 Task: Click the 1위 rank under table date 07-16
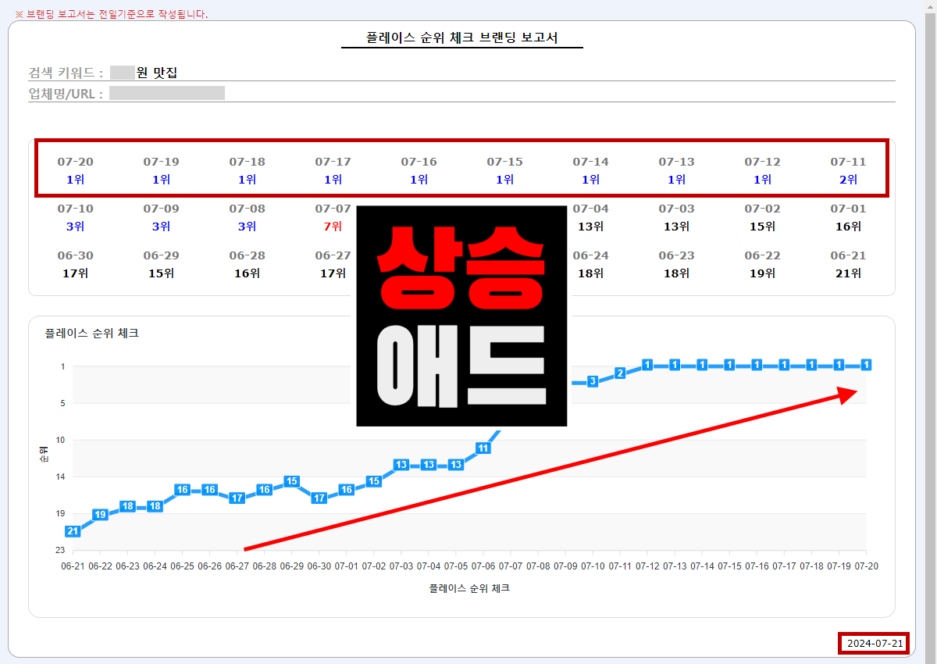pyautogui.click(x=419, y=180)
